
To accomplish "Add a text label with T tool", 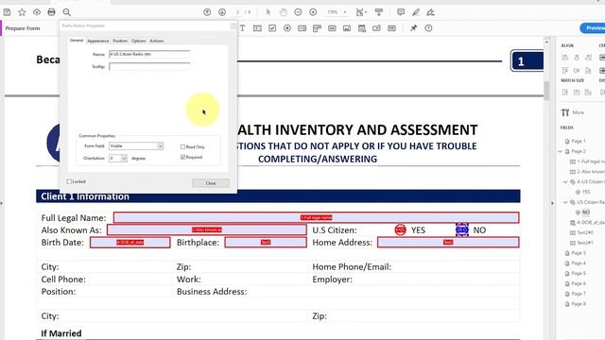I will tap(242, 28).
